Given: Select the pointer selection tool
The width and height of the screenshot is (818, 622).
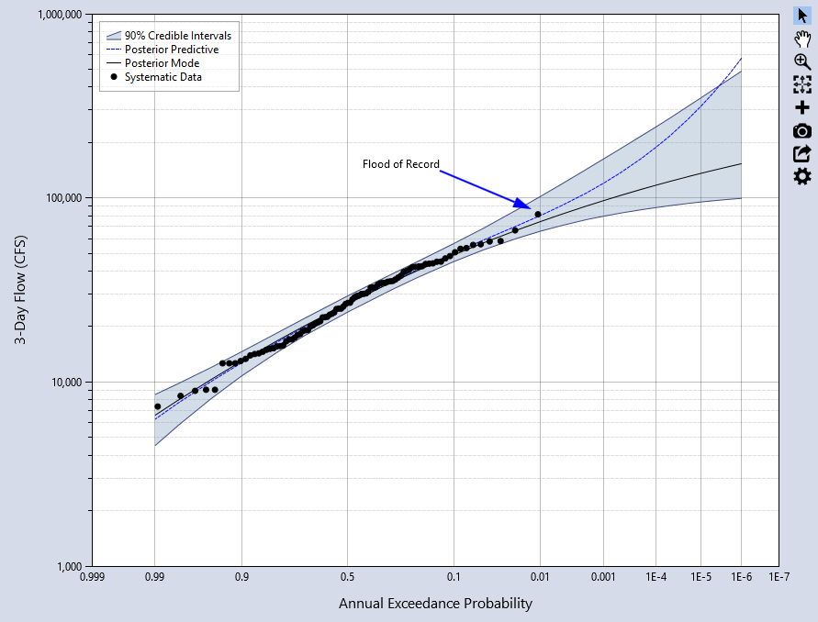Looking at the screenshot, I should click(801, 15).
